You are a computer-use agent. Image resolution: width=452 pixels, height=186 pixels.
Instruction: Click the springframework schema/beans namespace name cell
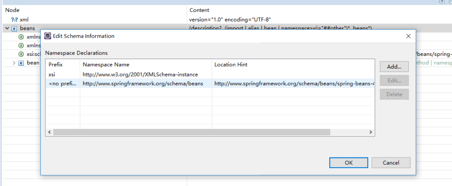click(x=143, y=83)
